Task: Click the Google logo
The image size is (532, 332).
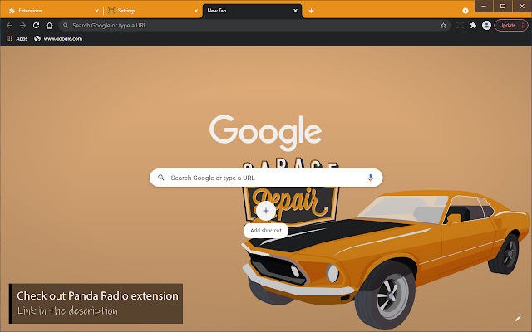Action: coord(266,132)
